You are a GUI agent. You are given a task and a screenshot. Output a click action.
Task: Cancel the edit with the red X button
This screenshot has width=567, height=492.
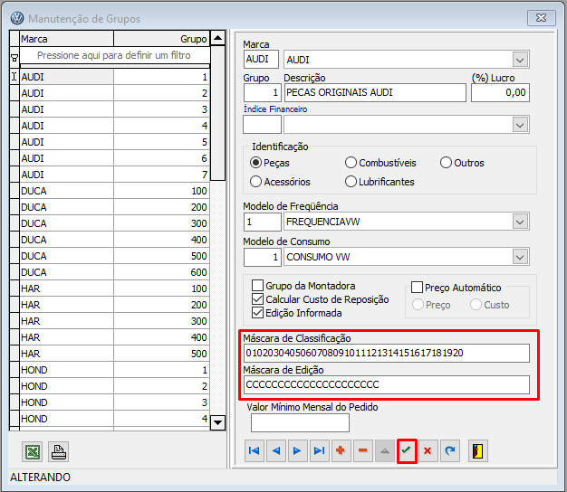(x=428, y=450)
